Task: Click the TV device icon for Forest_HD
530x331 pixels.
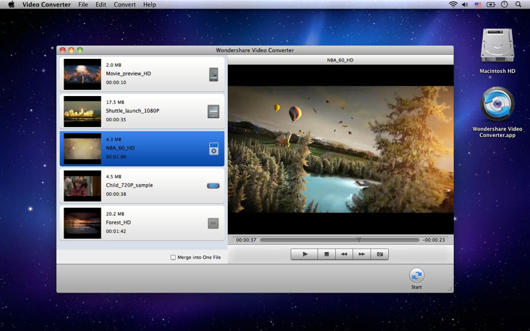Action: point(213,223)
